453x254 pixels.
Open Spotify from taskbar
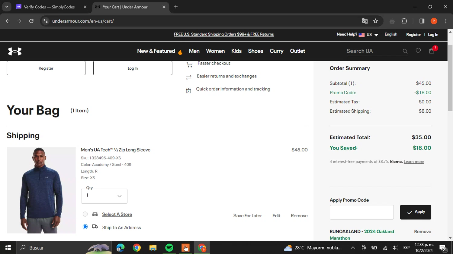pyautogui.click(x=169, y=248)
